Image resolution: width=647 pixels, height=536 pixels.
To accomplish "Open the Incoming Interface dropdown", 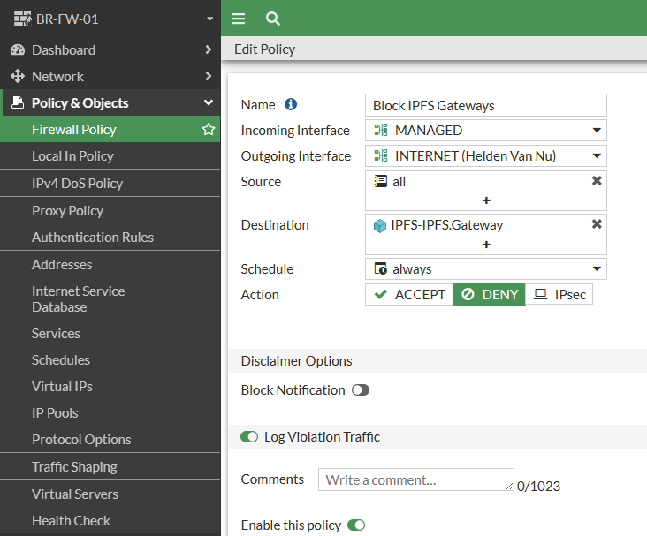I will point(485,131).
